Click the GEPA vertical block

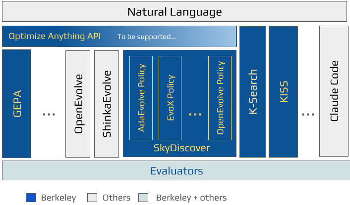click(x=17, y=103)
